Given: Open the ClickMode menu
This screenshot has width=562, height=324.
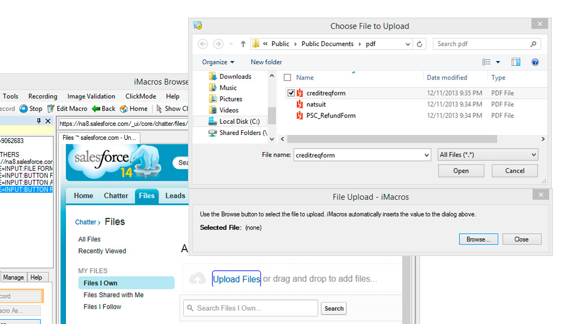Looking at the screenshot, I should [x=140, y=96].
